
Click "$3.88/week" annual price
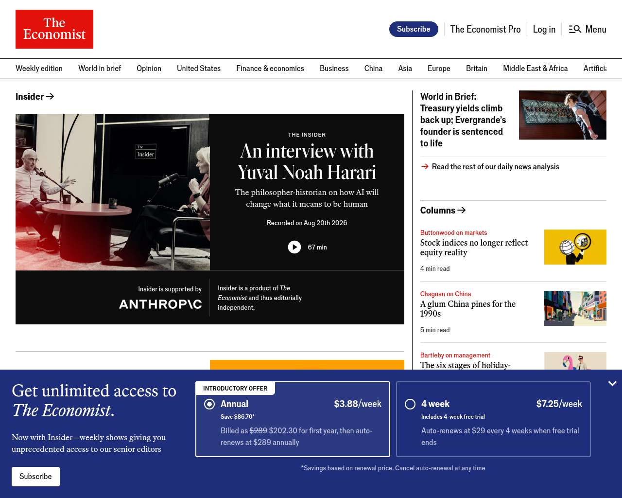358,404
